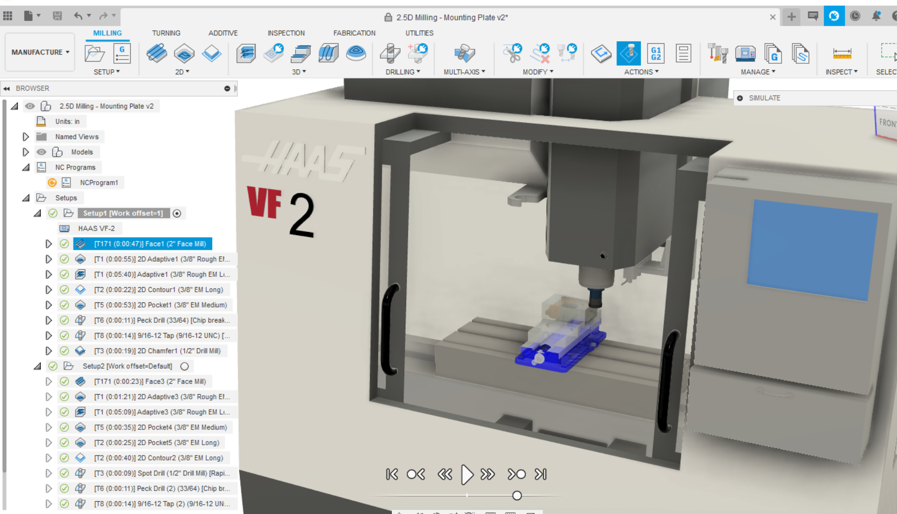This screenshot has height=514, width=897.
Task: Click the green check beside Setup2
Action: click(53, 366)
